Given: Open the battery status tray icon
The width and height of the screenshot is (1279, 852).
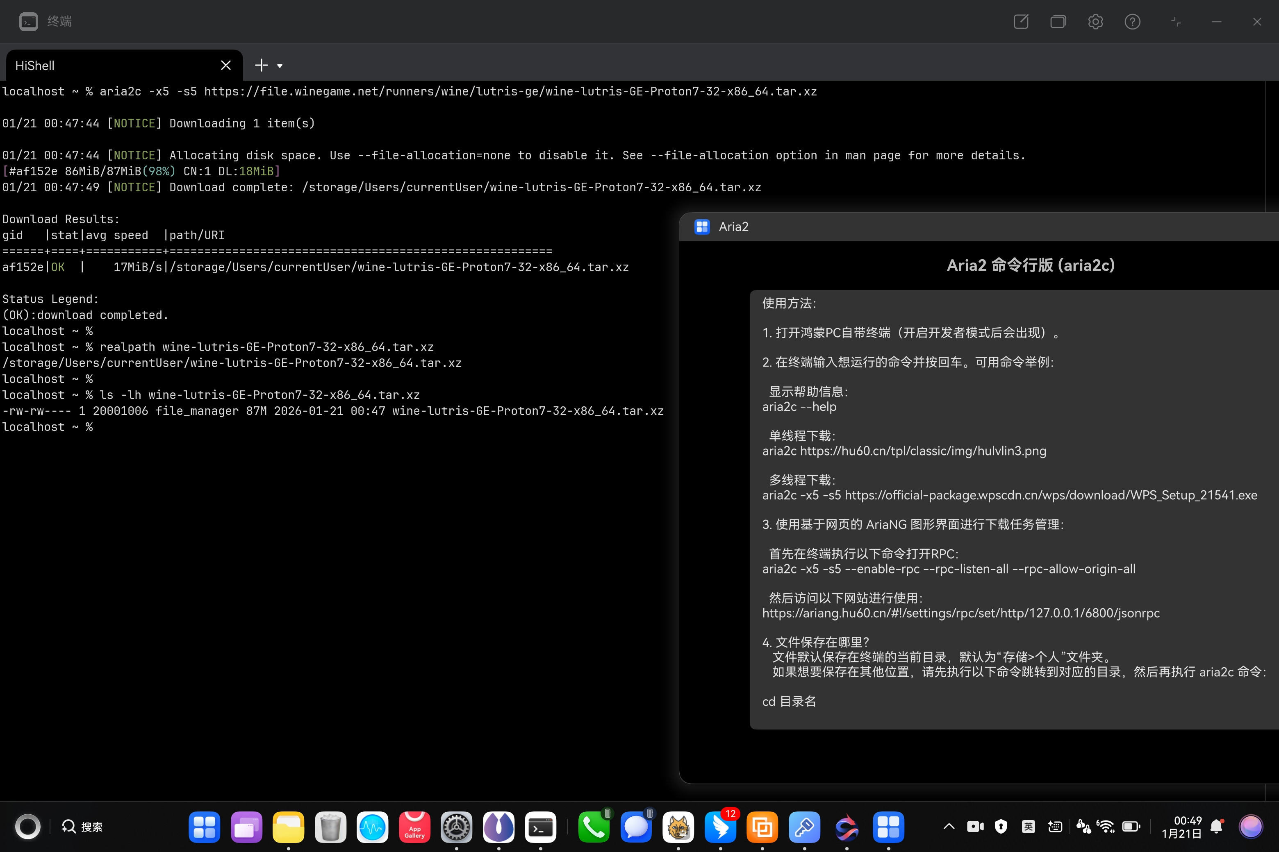Looking at the screenshot, I should click(1132, 827).
